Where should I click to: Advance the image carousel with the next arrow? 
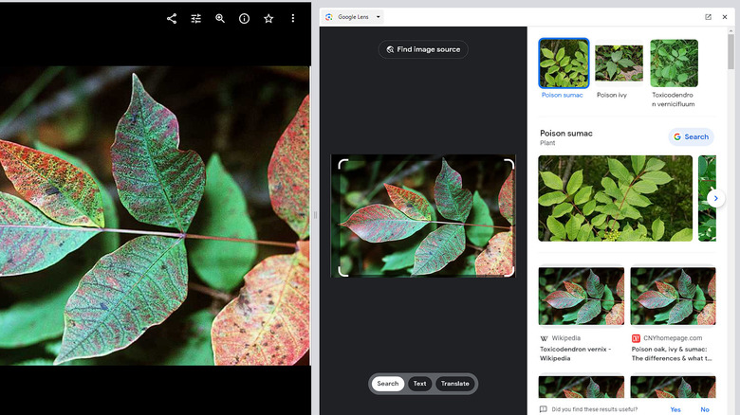[715, 198]
